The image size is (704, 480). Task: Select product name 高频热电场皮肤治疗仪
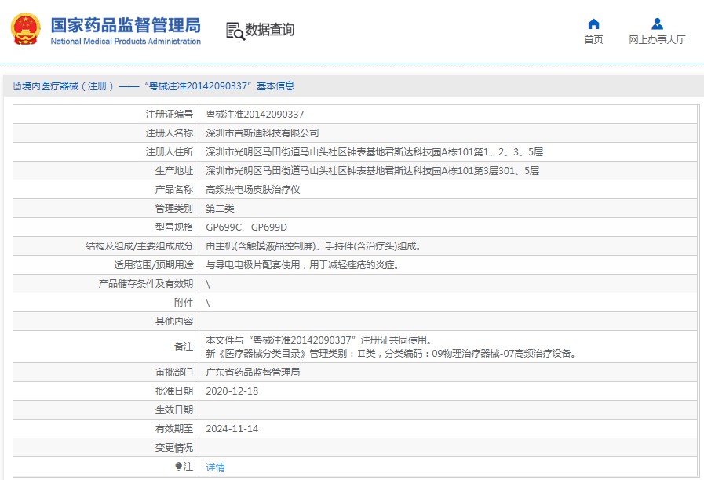pos(253,190)
